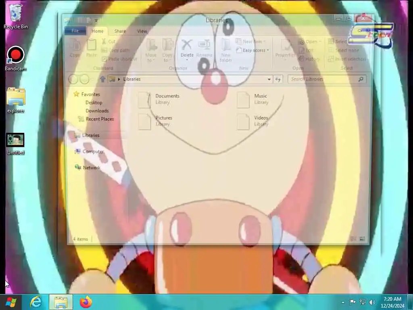Click Select none in the ribbon

[x=344, y=50]
